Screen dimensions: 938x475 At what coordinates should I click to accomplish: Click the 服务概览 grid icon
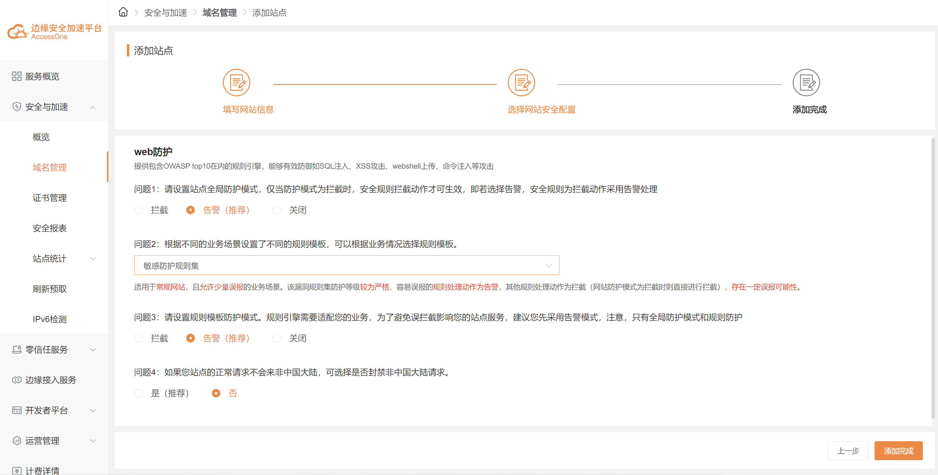[17, 76]
